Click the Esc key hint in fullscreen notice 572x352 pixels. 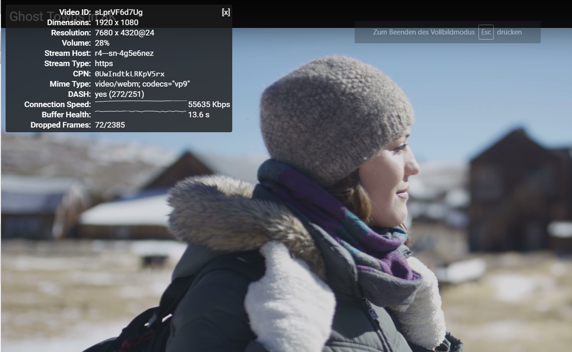(486, 32)
